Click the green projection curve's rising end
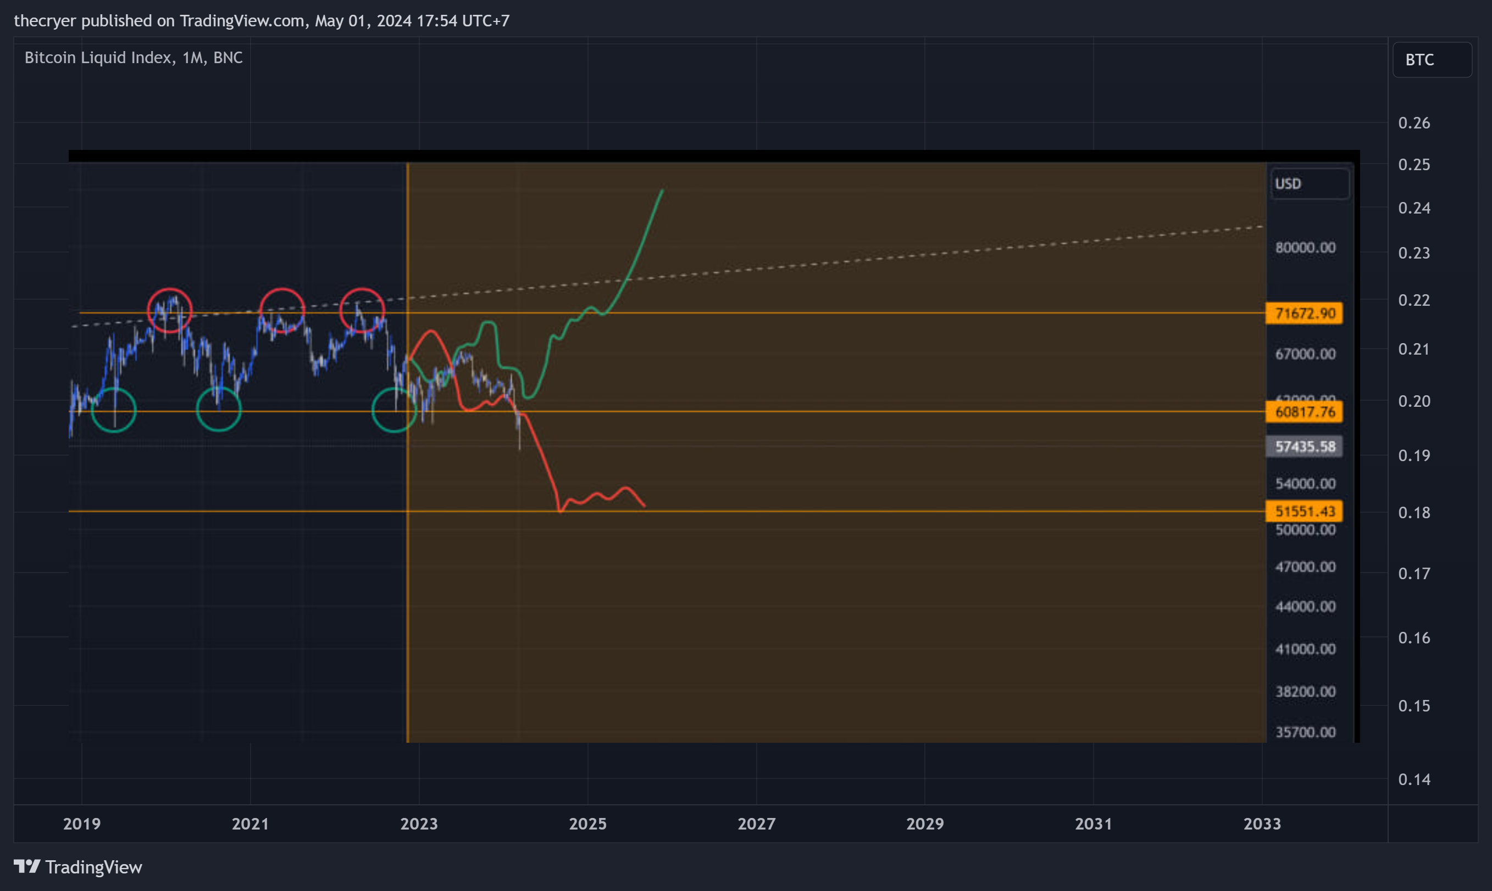The height and width of the screenshot is (891, 1492). click(662, 192)
